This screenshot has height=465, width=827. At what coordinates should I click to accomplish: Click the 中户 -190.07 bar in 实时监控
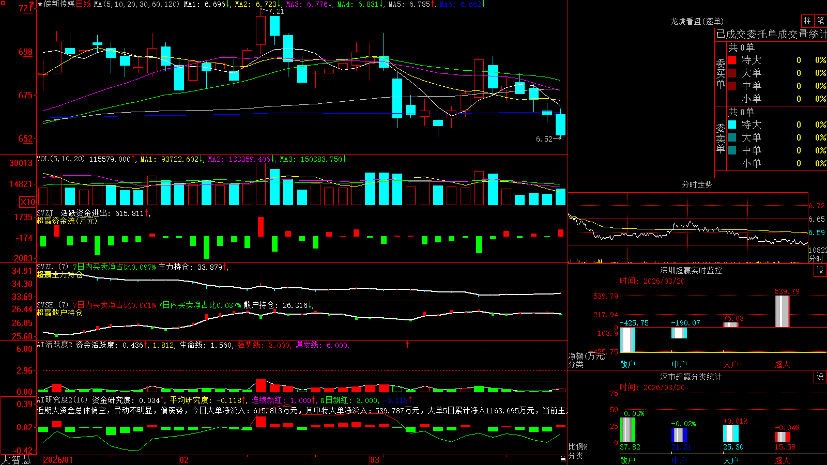point(679,333)
